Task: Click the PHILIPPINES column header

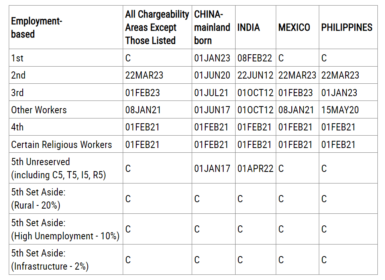Action: [x=347, y=28]
